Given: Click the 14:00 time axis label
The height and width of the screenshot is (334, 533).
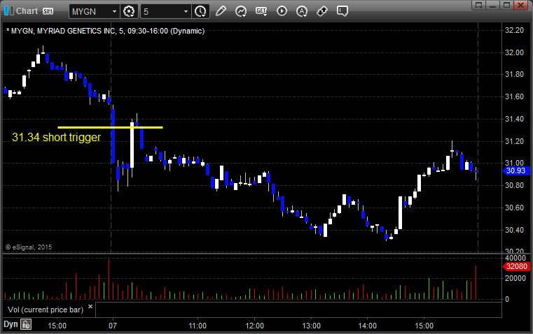Looking at the screenshot, I should [368, 326].
